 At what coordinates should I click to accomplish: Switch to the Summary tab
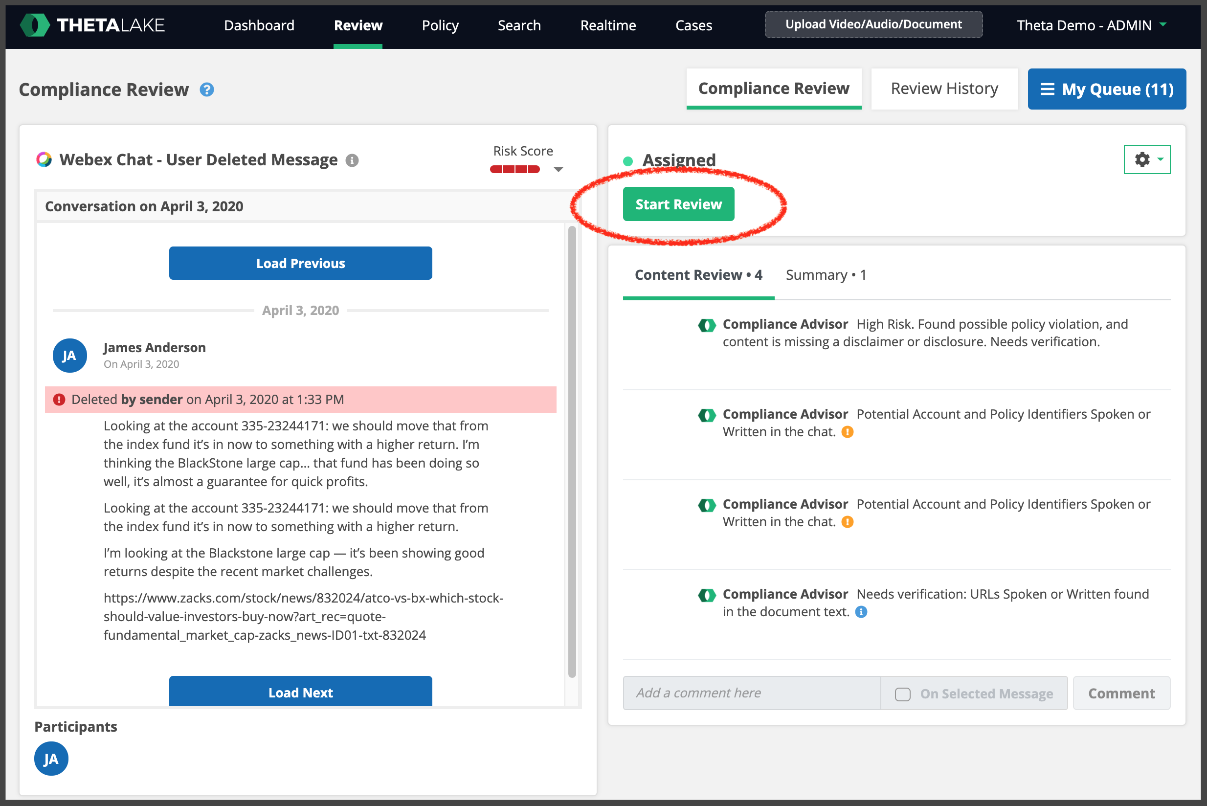[x=826, y=275]
